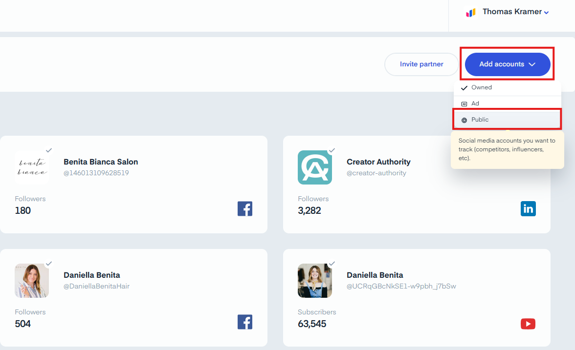The height and width of the screenshot is (350, 575).
Task: Toggle the checkmark on Benita Bianca Salon avatar
Action: (x=49, y=150)
